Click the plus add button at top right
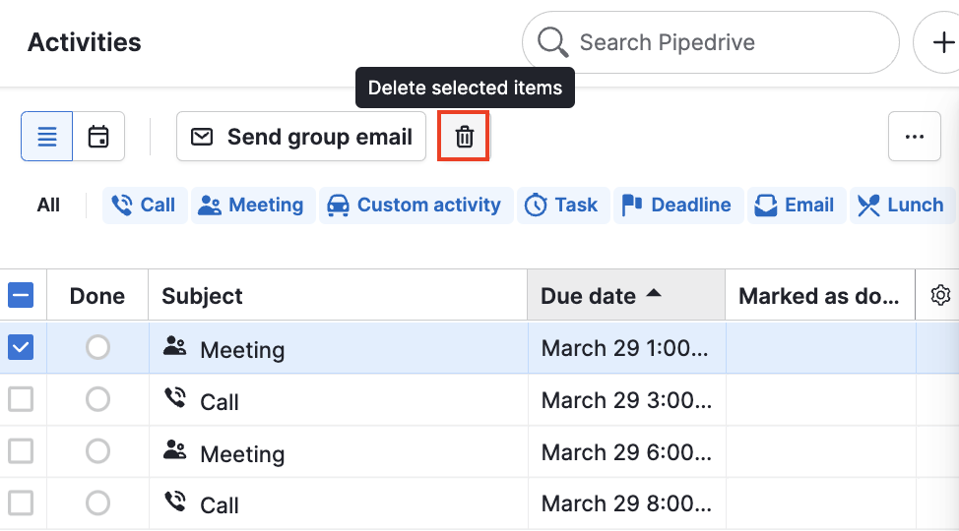The width and height of the screenshot is (959, 531). click(941, 42)
